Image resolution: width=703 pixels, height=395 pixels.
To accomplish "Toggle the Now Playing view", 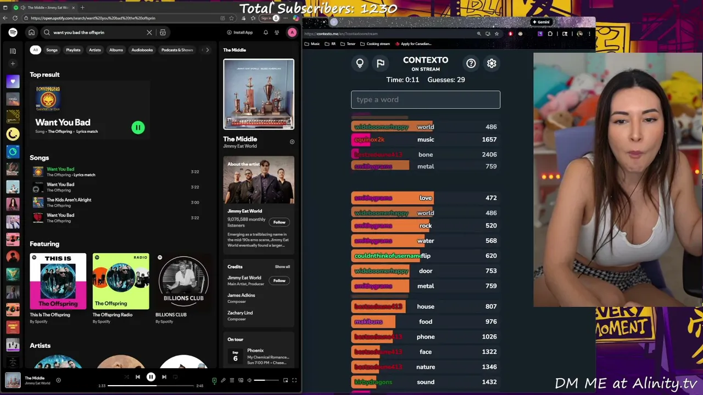I will (214, 380).
